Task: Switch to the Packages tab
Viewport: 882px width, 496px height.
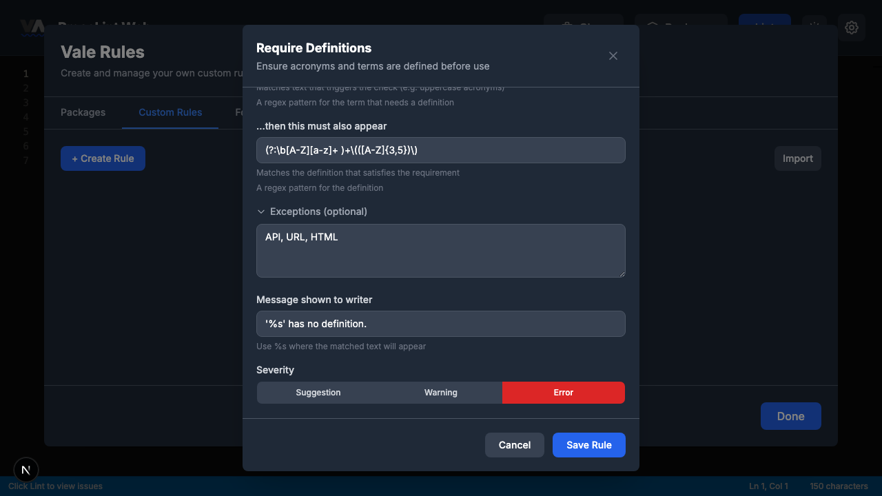Action: pos(83,112)
